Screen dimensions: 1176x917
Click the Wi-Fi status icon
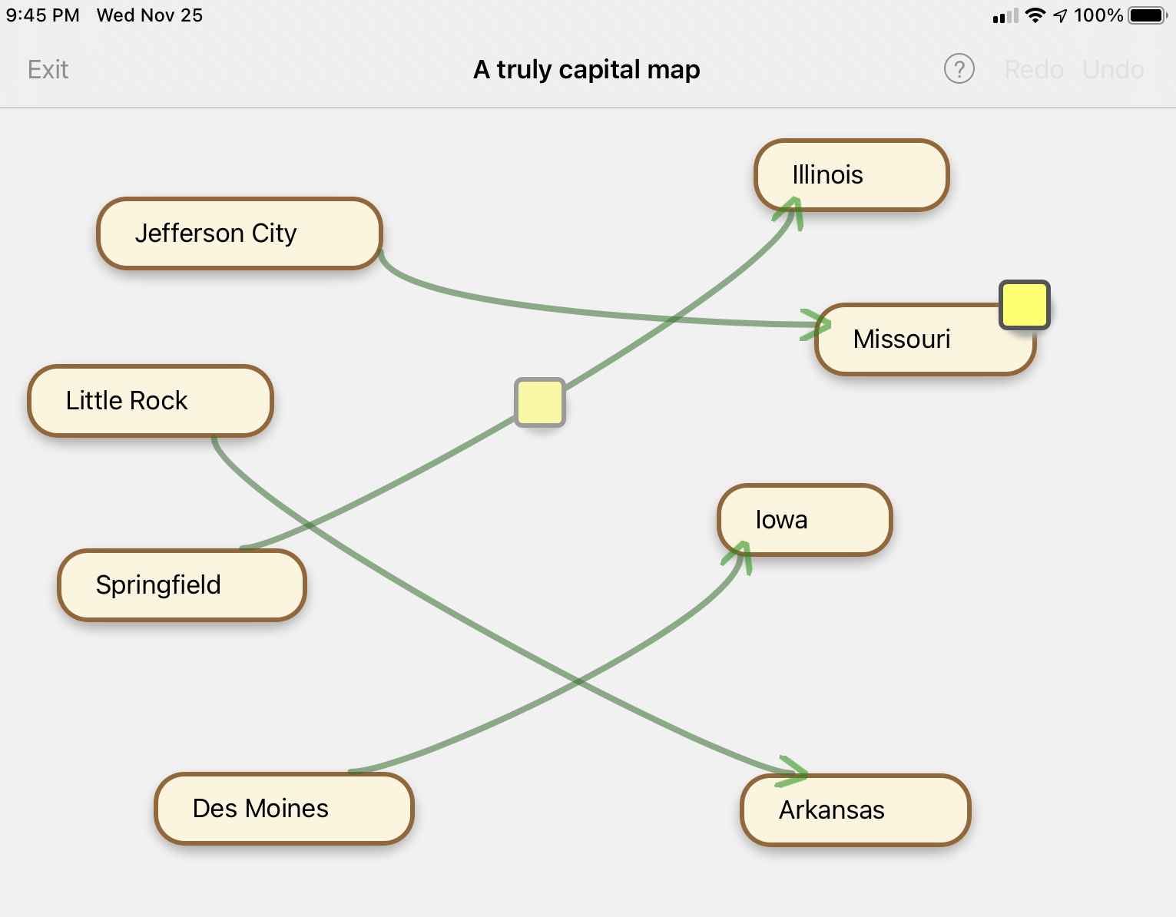coord(1035,14)
